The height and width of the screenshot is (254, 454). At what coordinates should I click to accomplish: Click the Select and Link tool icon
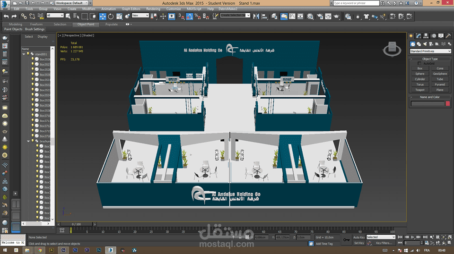[x=24, y=17]
